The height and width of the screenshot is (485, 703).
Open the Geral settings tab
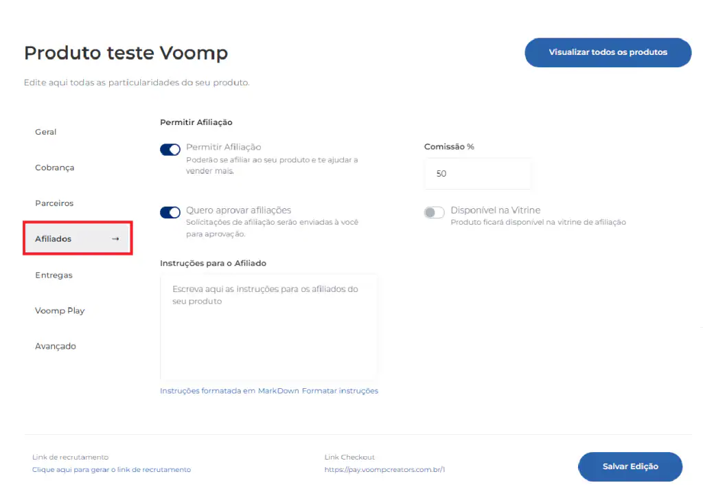pyautogui.click(x=46, y=132)
